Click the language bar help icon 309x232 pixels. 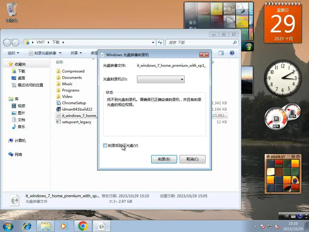point(300,216)
